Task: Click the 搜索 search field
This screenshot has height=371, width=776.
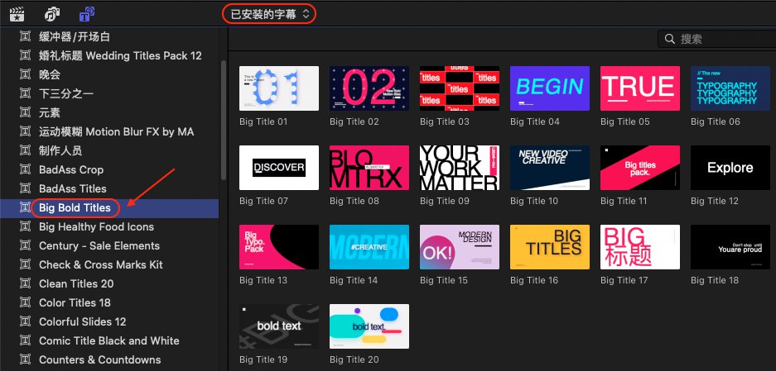Action: 716,39
